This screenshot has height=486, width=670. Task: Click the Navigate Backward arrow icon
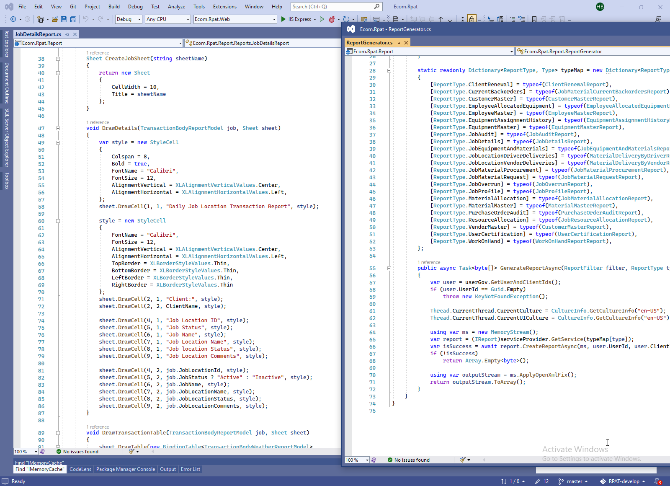tap(13, 19)
